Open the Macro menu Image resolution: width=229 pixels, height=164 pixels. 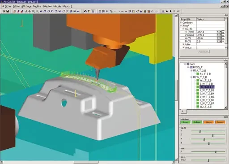[66, 6]
